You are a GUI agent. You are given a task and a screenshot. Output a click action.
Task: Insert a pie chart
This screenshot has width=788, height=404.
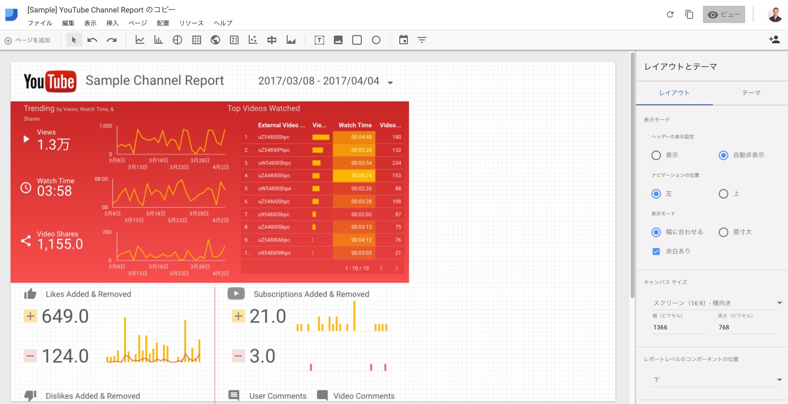178,40
